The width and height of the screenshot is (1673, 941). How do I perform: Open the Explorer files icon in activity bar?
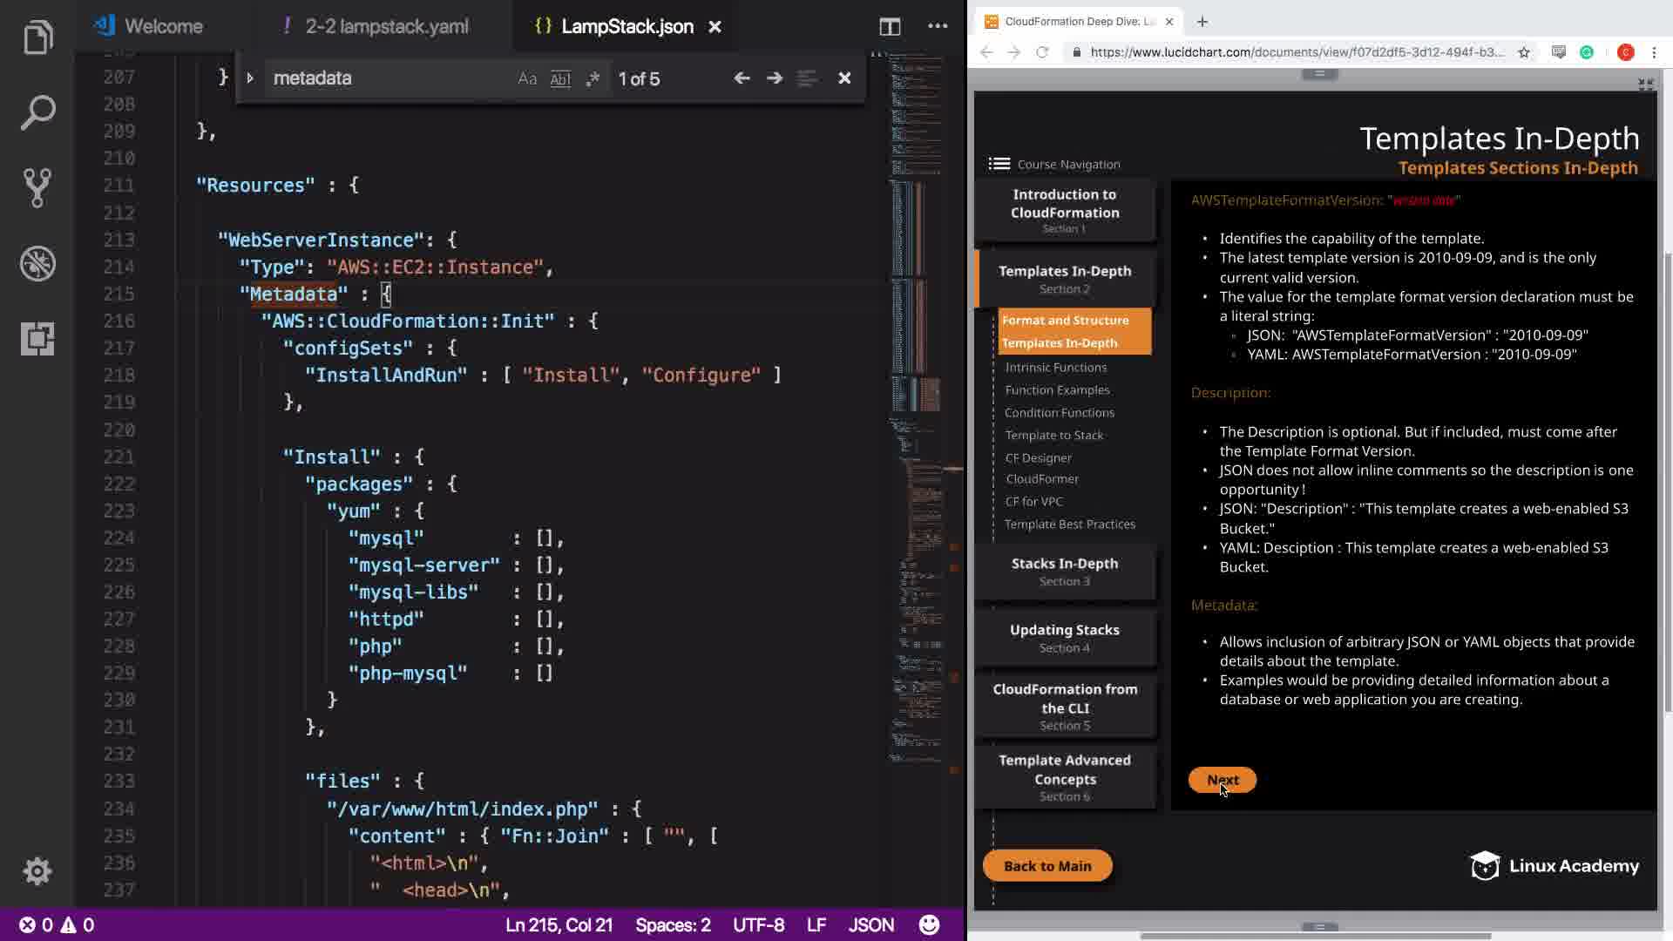pos(37,37)
